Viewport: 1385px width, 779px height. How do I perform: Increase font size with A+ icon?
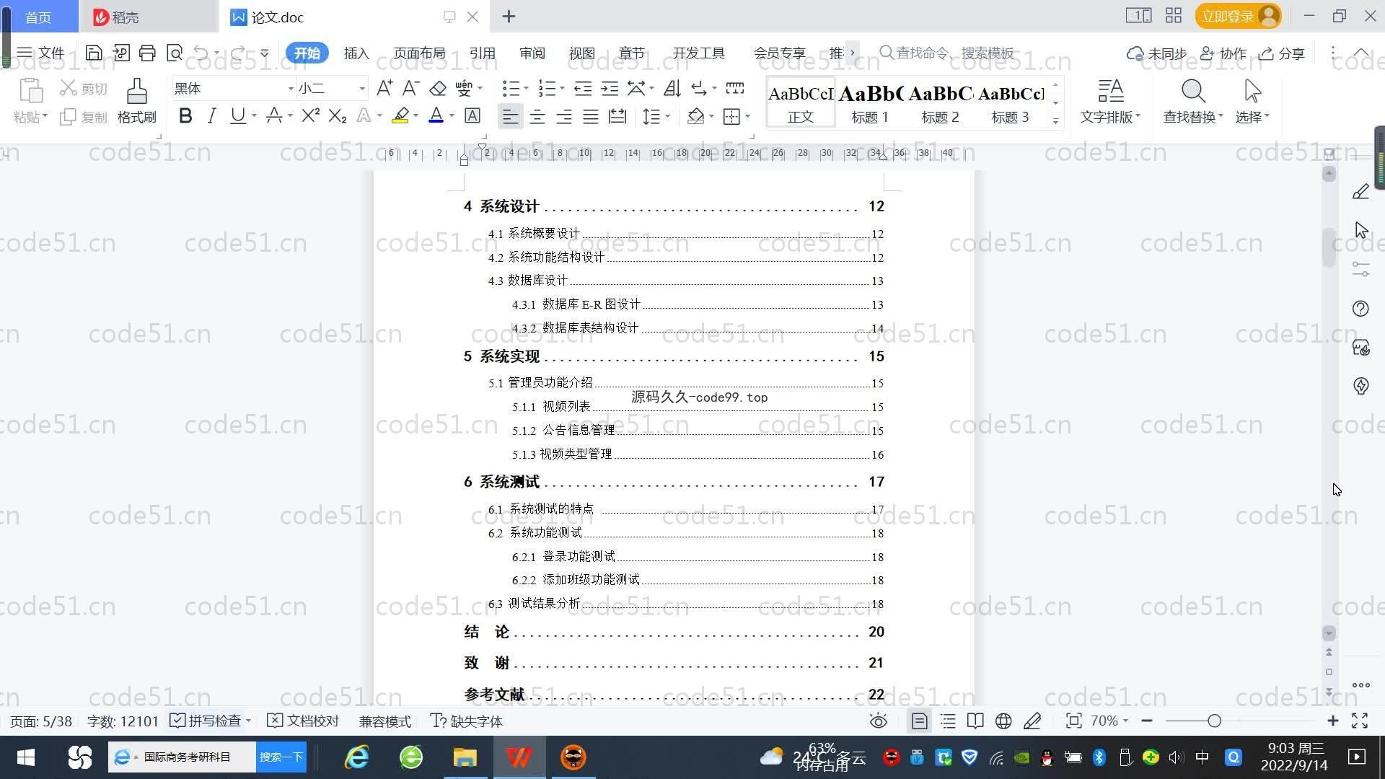pos(384,88)
